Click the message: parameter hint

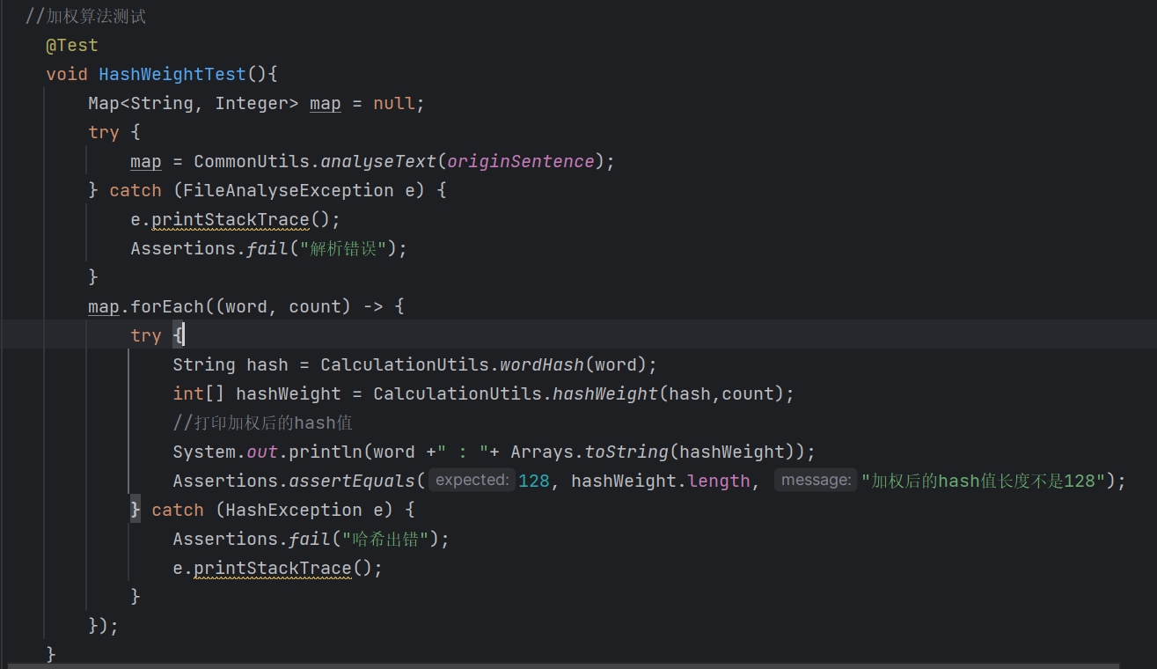[x=816, y=481]
